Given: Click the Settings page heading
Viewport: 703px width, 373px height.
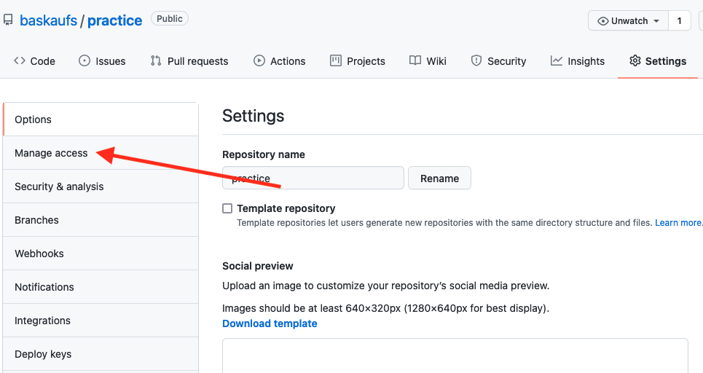Looking at the screenshot, I should coord(254,116).
